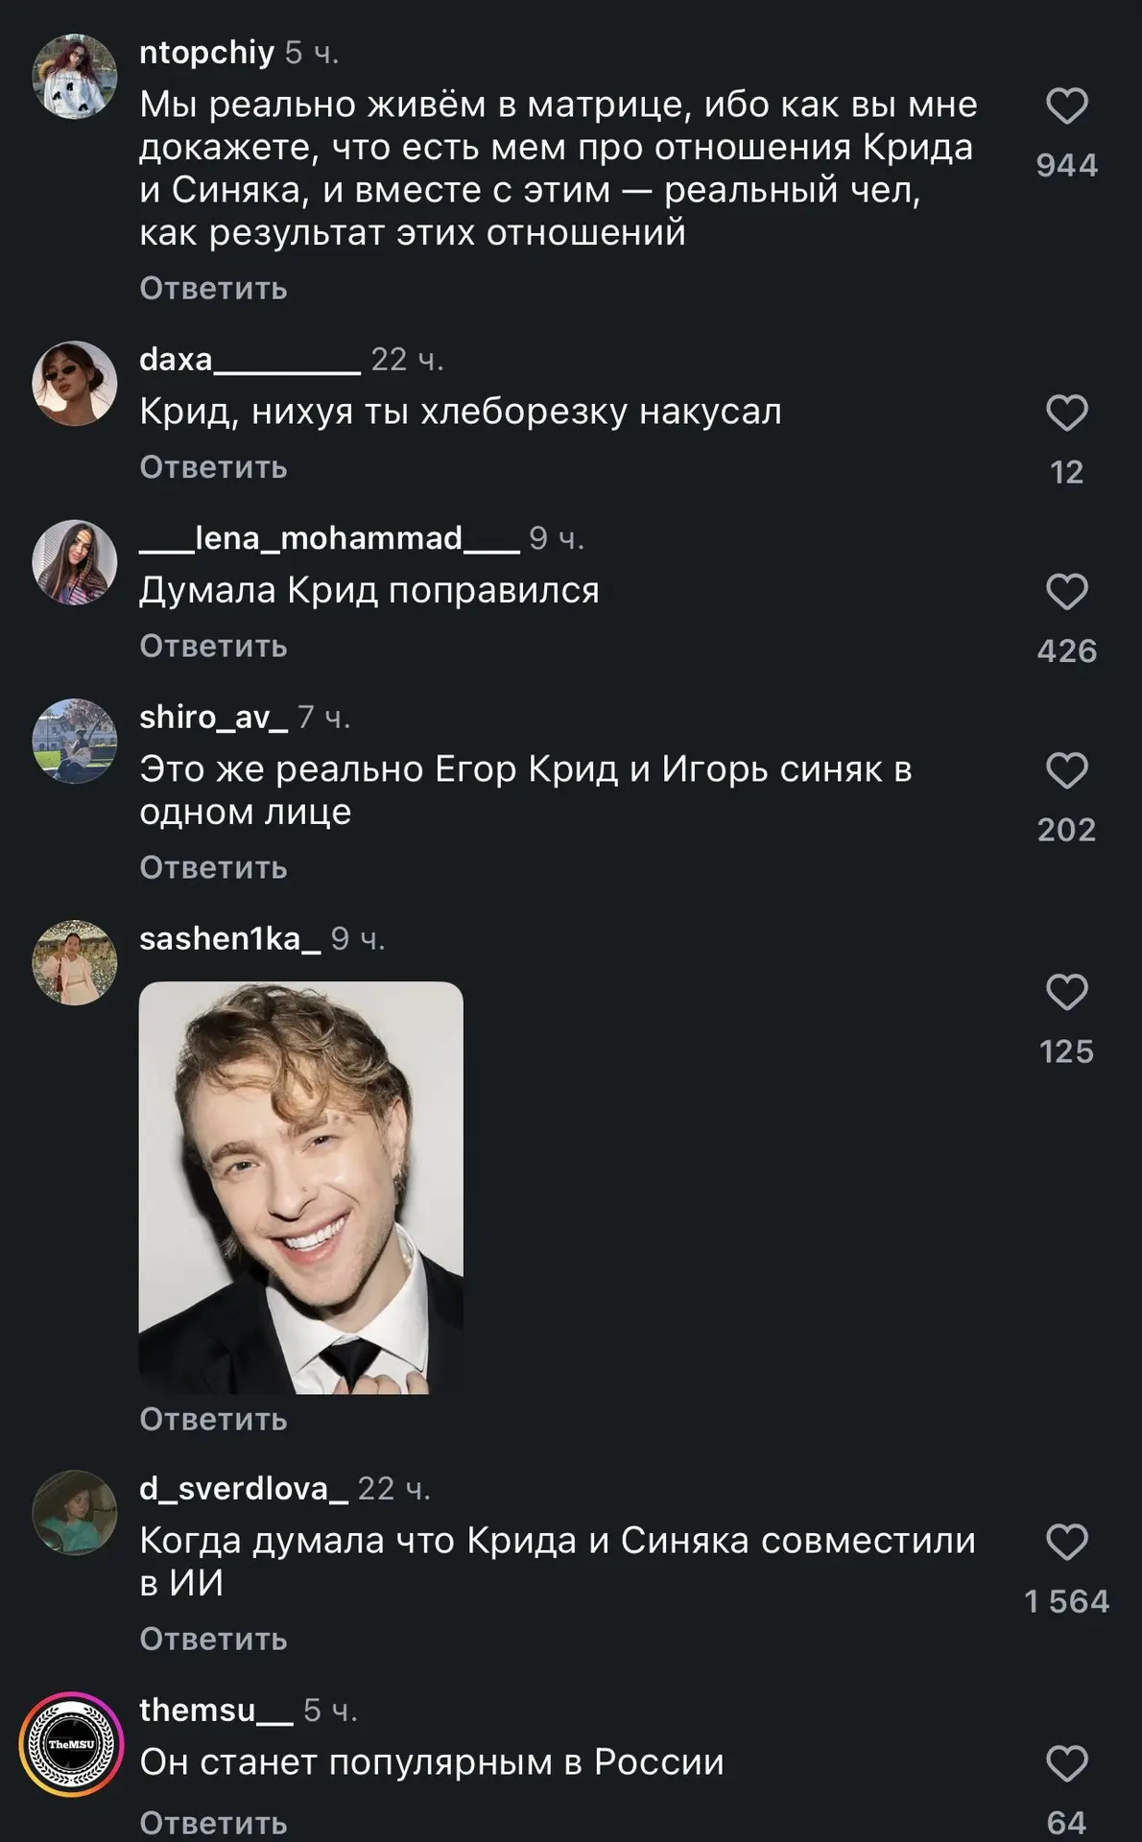Screen dimensions: 1142x1842
Task: Like ntopchiy's comment with heart icon
Action: pyautogui.click(x=1066, y=106)
